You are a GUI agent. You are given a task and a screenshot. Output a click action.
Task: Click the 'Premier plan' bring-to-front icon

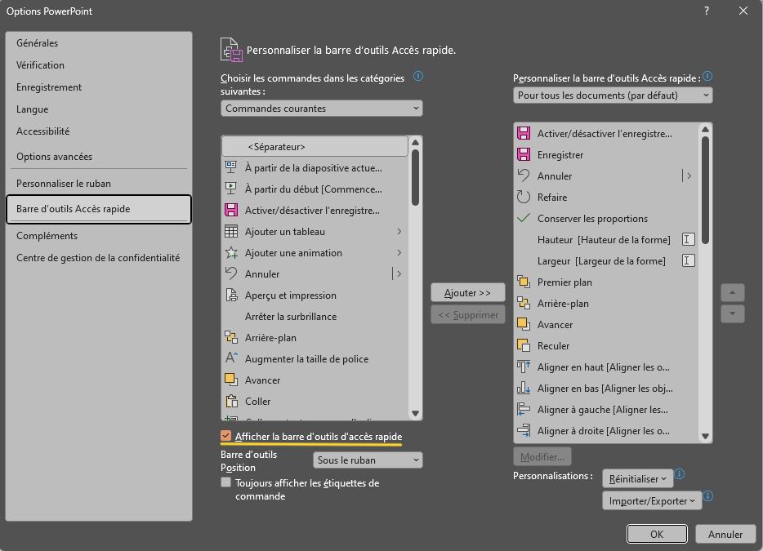[x=523, y=282]
